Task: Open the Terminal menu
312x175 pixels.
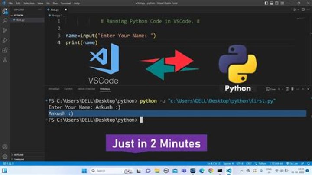Action: point(65,3)
